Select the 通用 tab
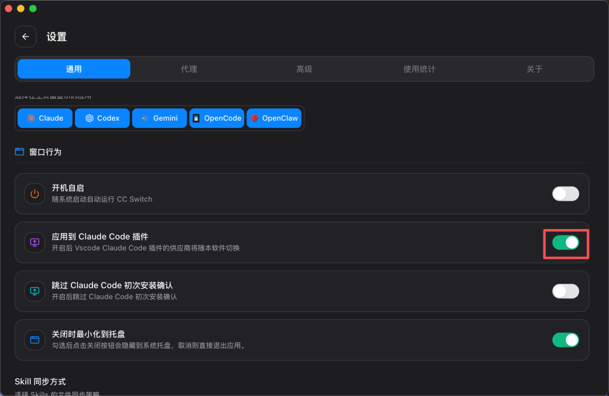609x396 pixels. click(x=74, y=69)
